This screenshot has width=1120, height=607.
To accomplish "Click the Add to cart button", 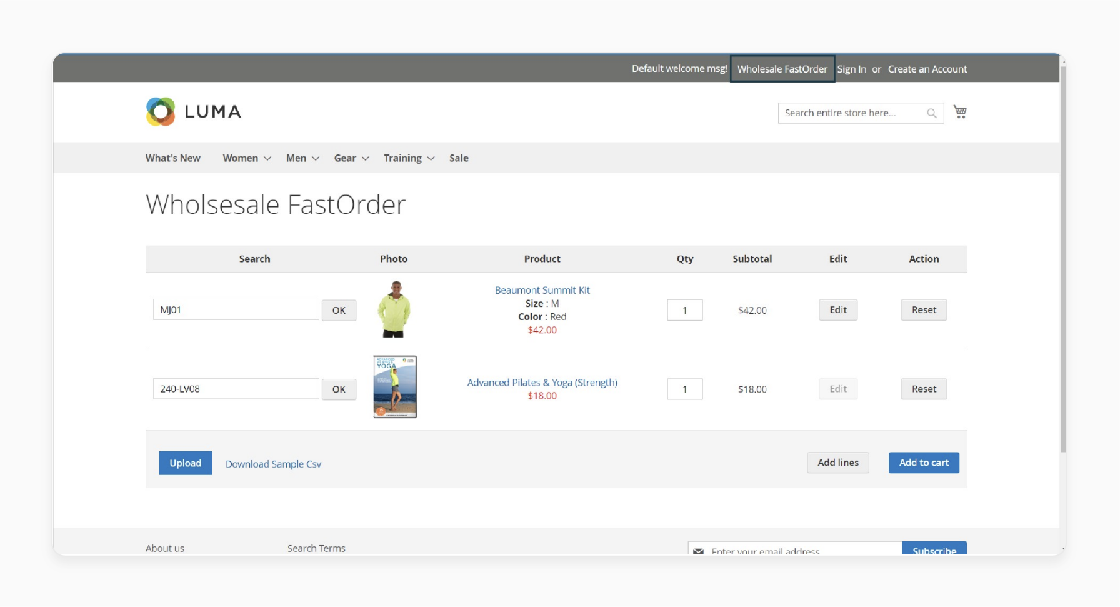I will tap(924, 463).
